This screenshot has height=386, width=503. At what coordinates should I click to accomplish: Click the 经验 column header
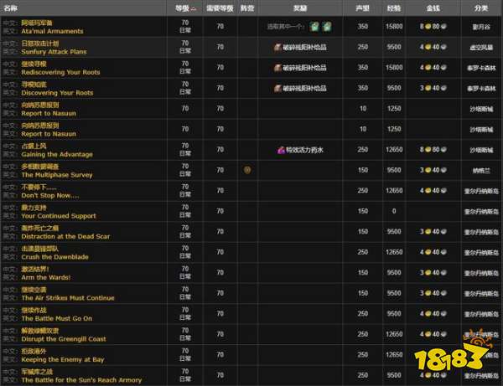(394, 8)
